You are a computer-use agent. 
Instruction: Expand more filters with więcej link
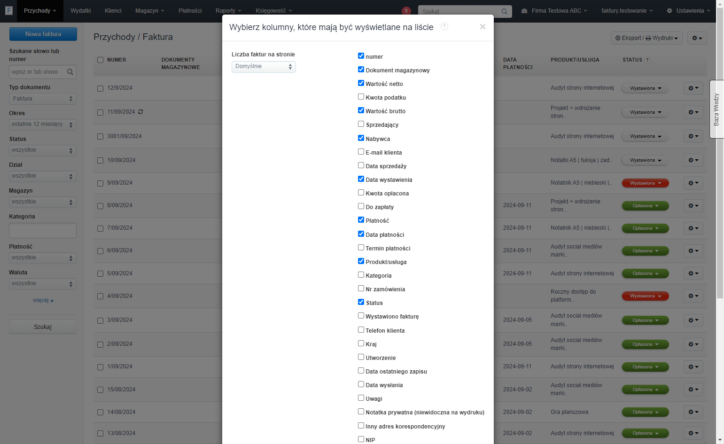(43, 300)
